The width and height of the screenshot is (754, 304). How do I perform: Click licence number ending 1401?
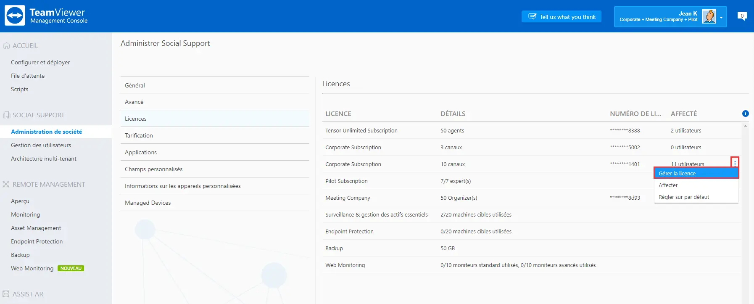point(625,164)
